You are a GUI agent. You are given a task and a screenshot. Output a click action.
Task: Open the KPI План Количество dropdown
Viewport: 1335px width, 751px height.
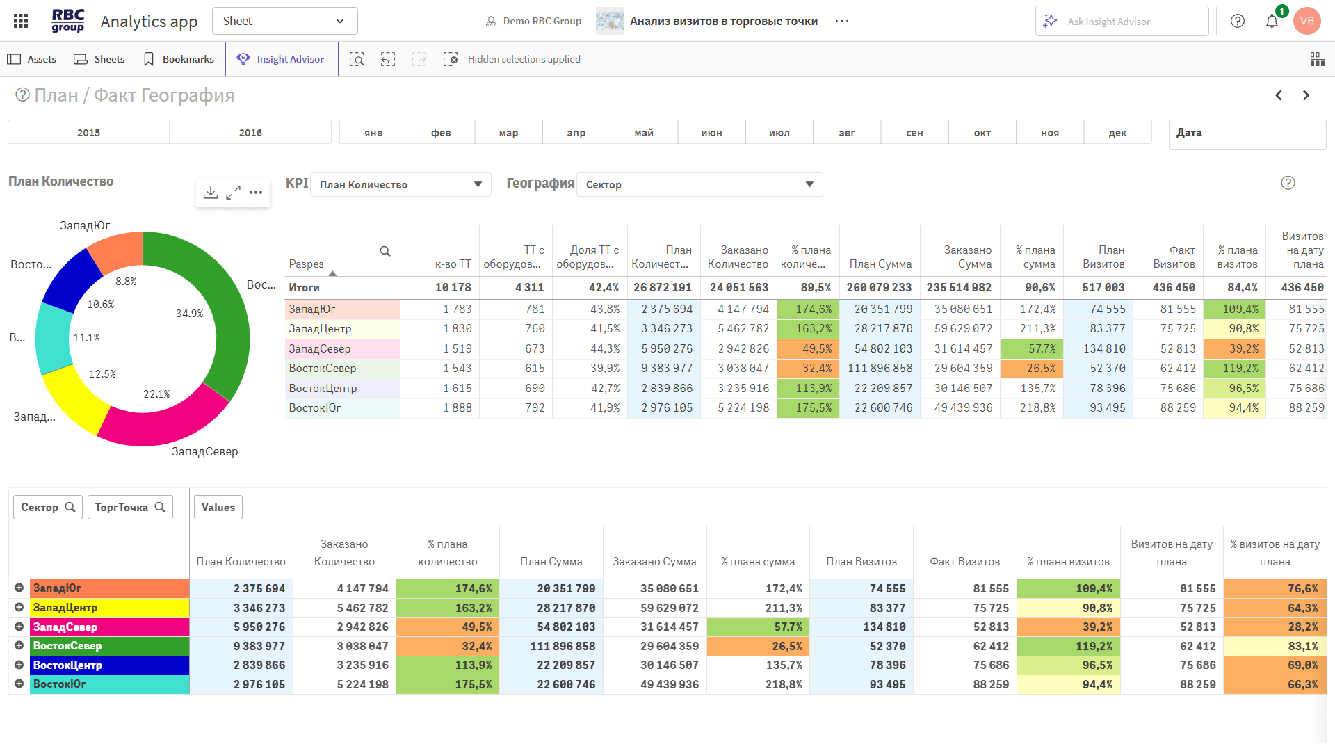400,184
